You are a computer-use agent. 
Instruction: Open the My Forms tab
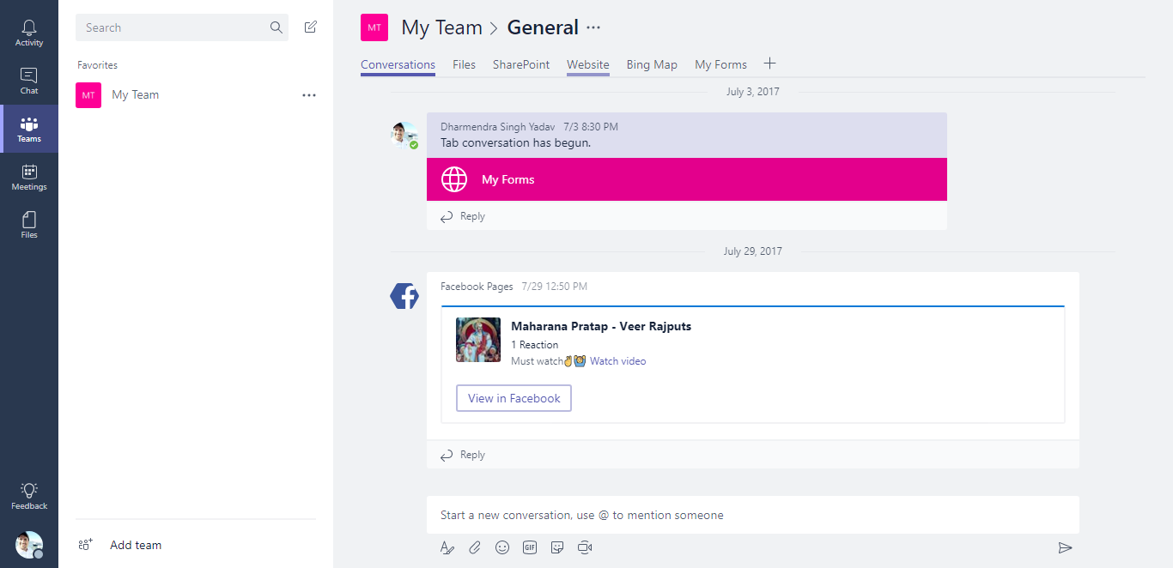coord(720,64)
